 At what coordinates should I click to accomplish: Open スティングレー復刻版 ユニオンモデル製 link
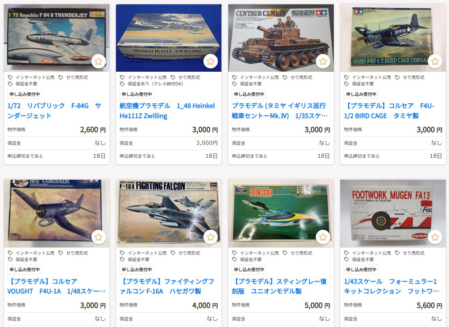pyautogui.click(x=279, y=286)
